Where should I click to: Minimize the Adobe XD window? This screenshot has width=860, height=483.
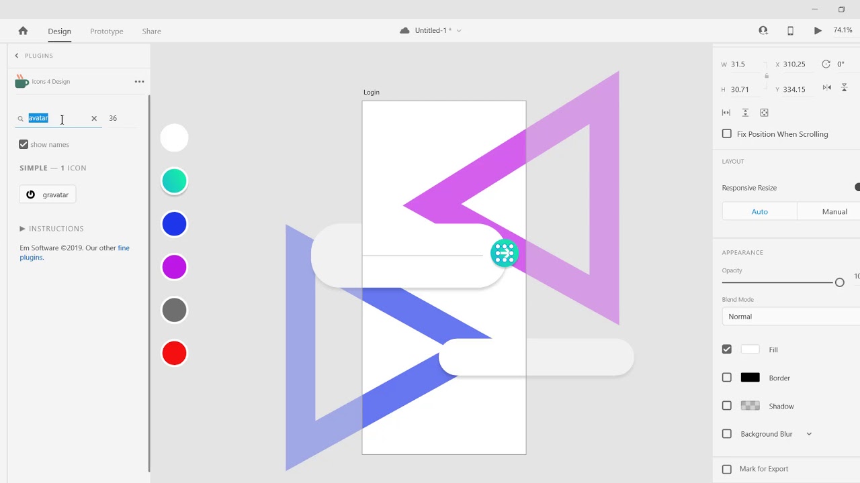click(x=814, y=9)
